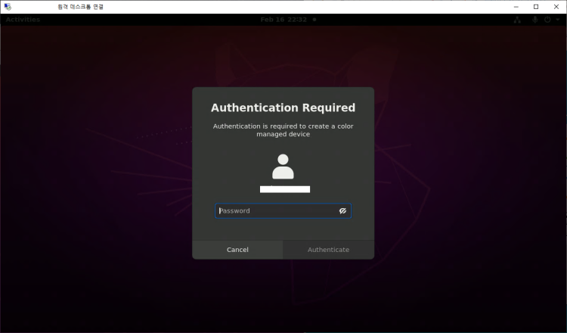
Task: Click the Authenticate button
Action: coord(328,250)
